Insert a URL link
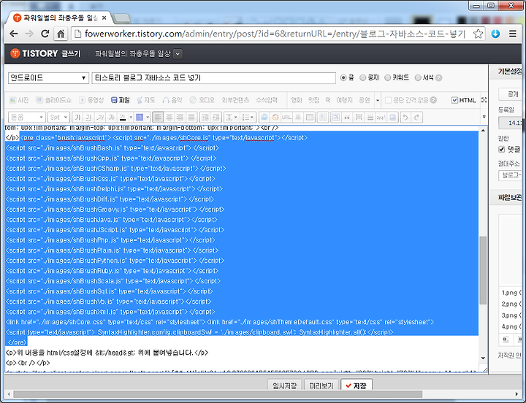The image size is (526, 403). click(286, 118)
